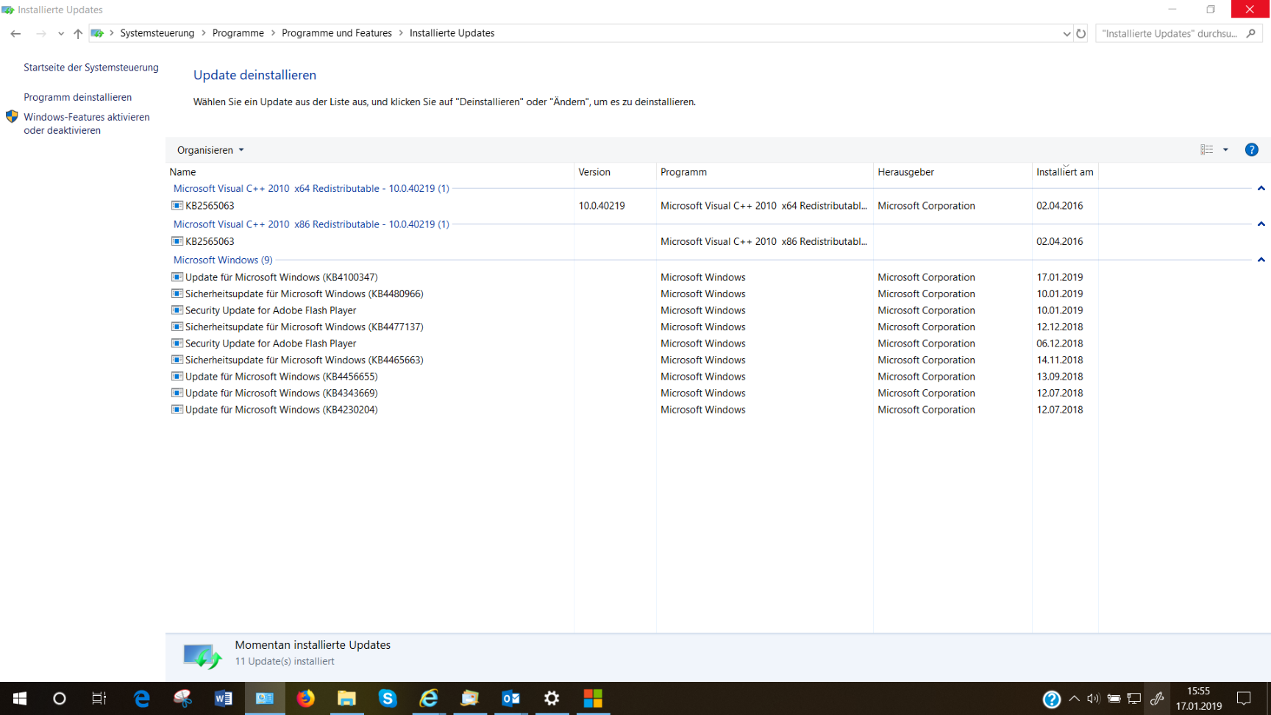
Task: Sort by the Programm column header
Action: [x=765, y=172]
